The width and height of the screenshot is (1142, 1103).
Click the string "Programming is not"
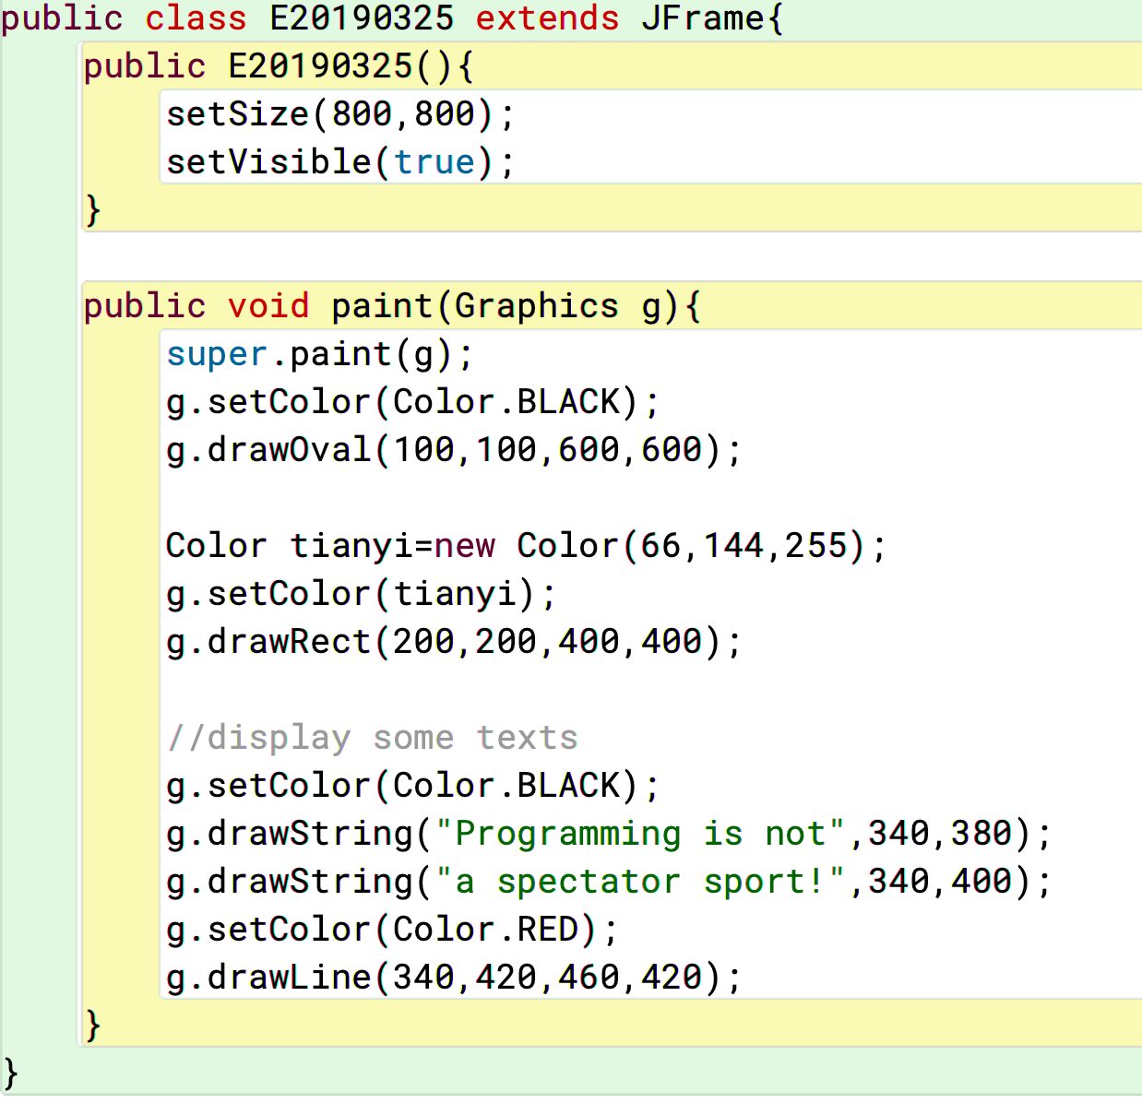(639, 834)
